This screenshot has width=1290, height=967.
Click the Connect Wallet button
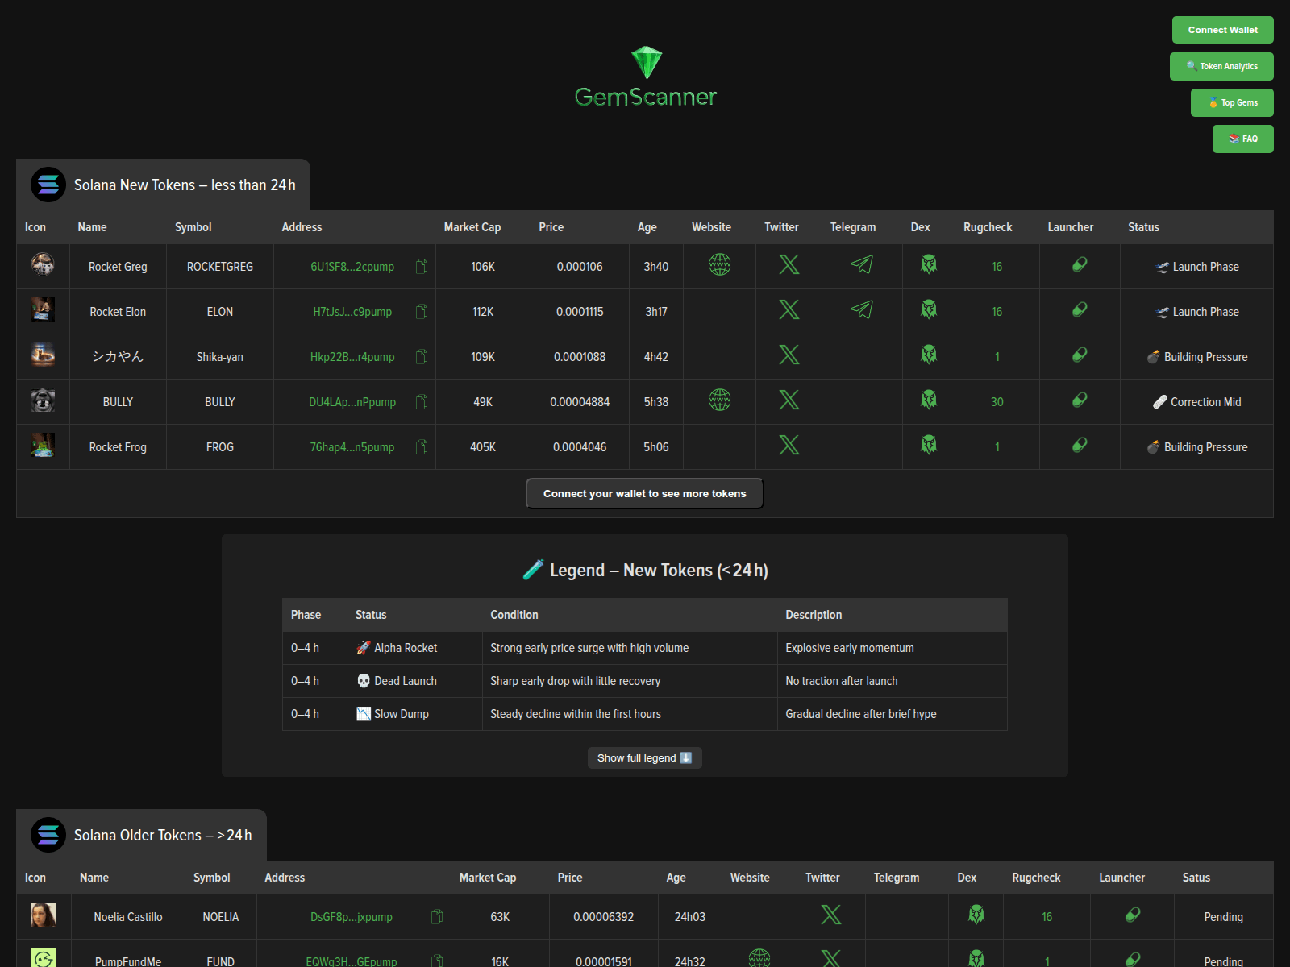[1222, 30]
